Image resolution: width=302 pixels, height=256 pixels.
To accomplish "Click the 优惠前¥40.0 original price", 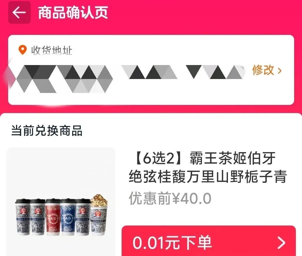I will (170, 198).
